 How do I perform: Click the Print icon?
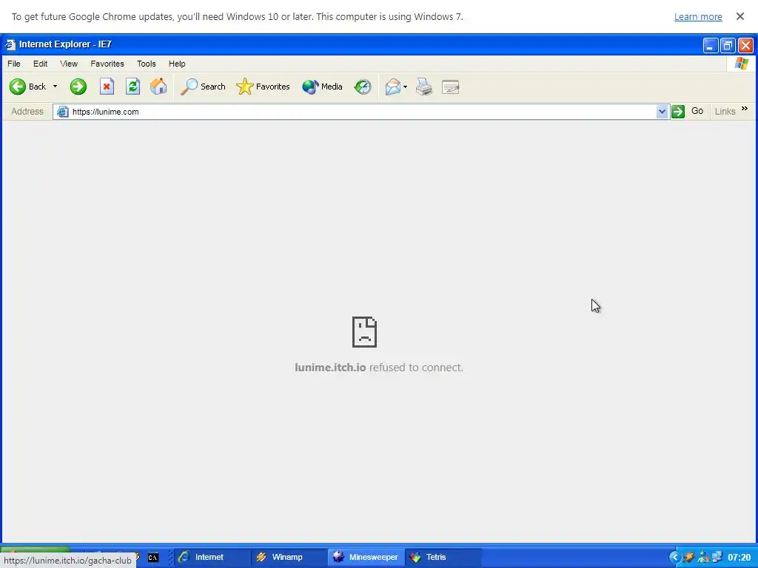point(424,87)
